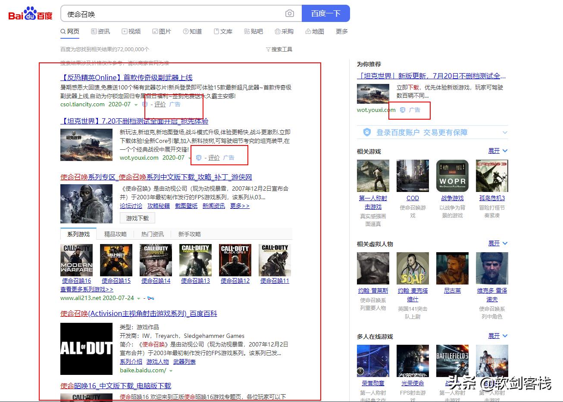This screenshot has height=402, width=563.
Task: Click the shield icon beside csol.tiancity.com result
Action: [x=145, y=105]
